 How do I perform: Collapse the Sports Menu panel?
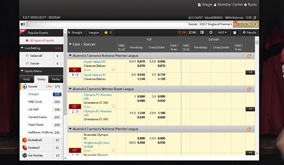[x=22, y=71]
